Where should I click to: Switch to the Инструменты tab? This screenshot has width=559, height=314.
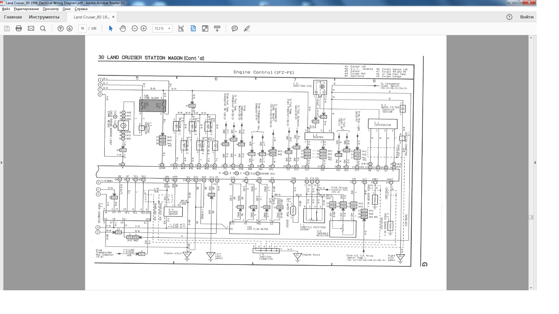44,17
